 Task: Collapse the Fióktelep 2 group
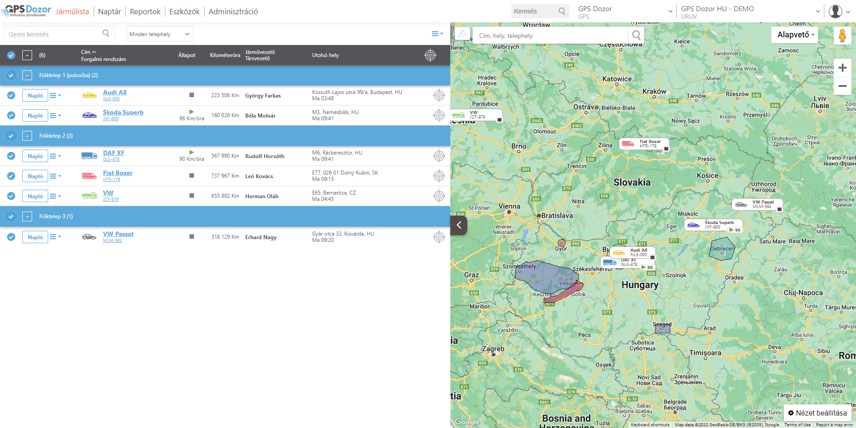[27, 136]
